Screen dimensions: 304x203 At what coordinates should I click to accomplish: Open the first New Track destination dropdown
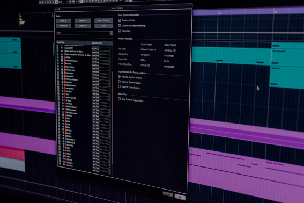point(101,49)
